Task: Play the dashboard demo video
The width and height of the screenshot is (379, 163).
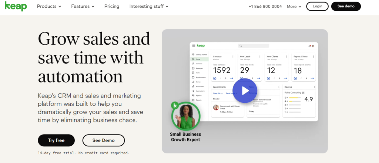Action: (245, 91)
